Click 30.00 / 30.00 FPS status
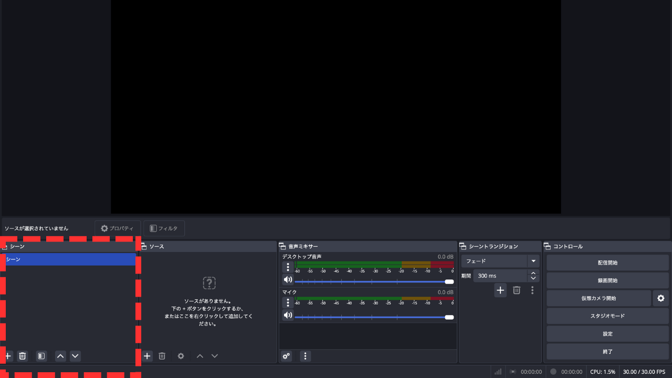 coord(644,372)
